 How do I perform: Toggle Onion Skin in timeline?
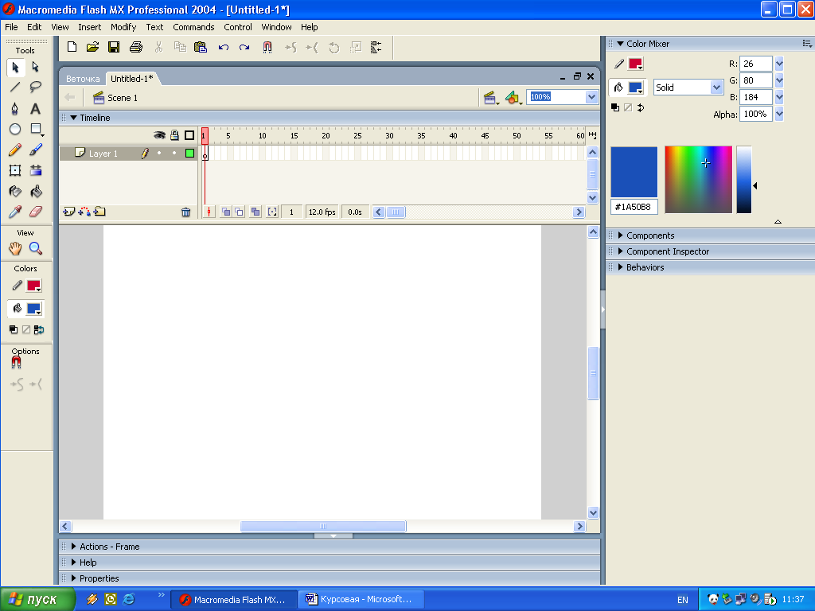(225, 212)
